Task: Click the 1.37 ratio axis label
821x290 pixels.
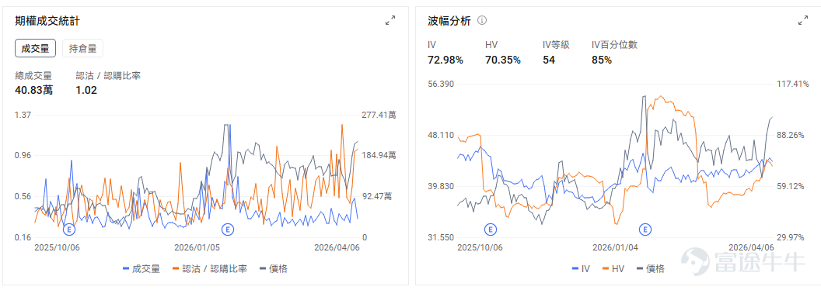Action: tap(23, 115)
